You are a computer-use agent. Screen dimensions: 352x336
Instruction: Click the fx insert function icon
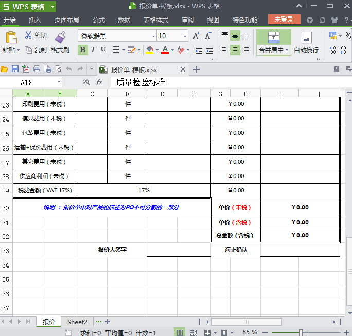[99, 82]
